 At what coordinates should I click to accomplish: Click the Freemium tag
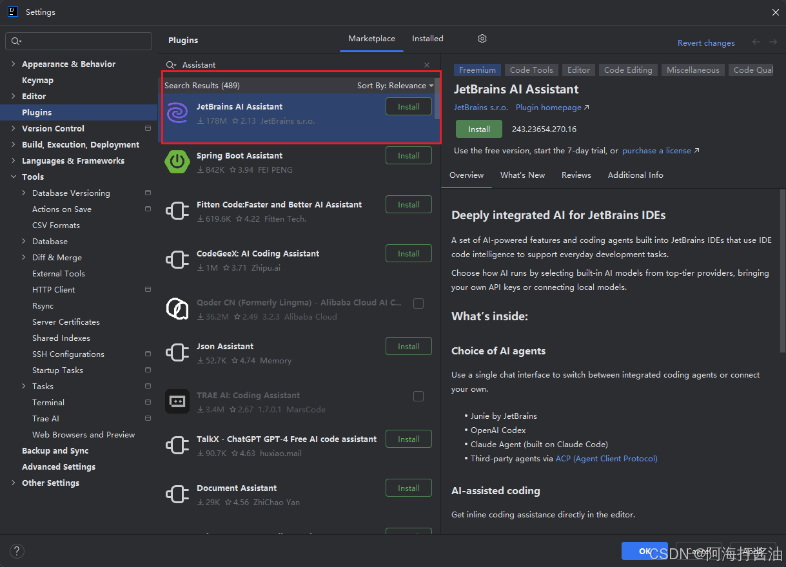point(477,70)
